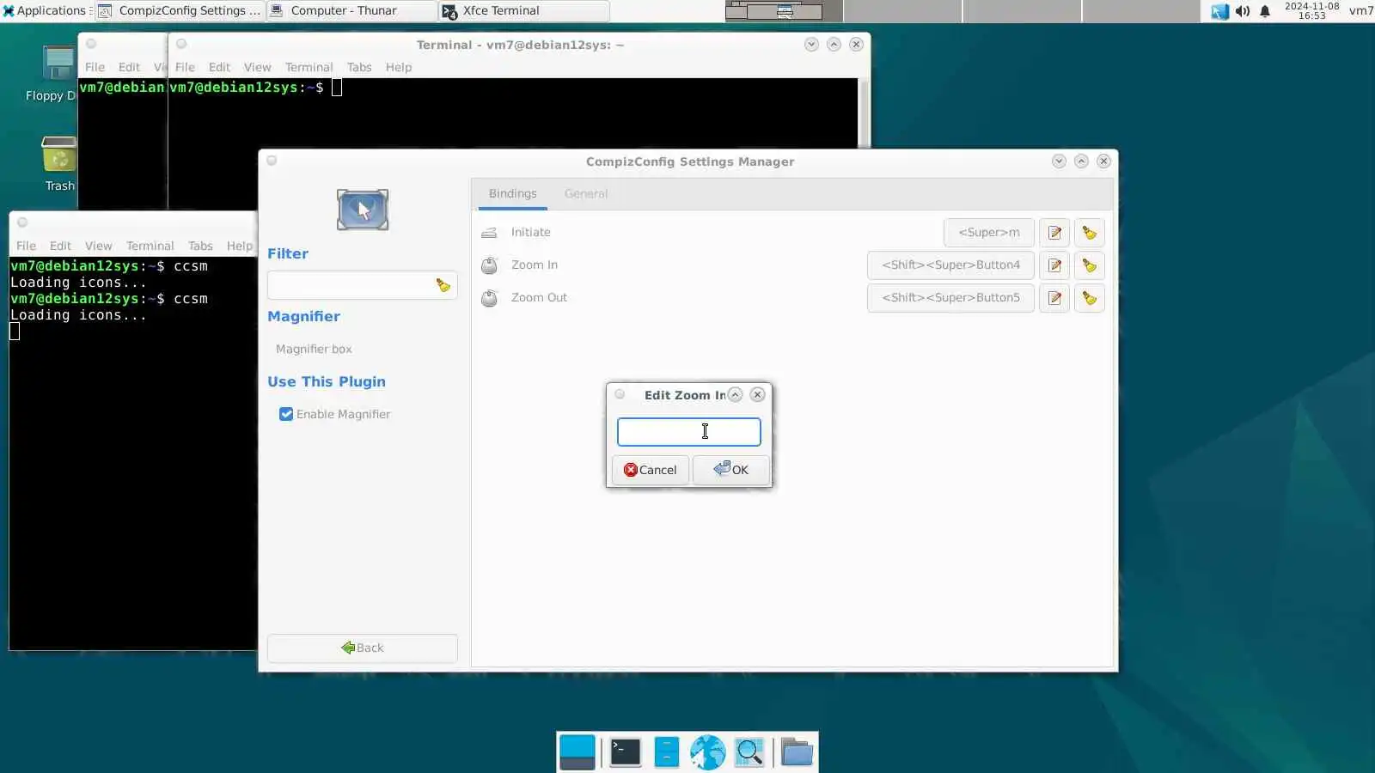Enable Magnifier checkbox toggle
The width and height of the screenshot is (1375, 773).
pos(286,414)
